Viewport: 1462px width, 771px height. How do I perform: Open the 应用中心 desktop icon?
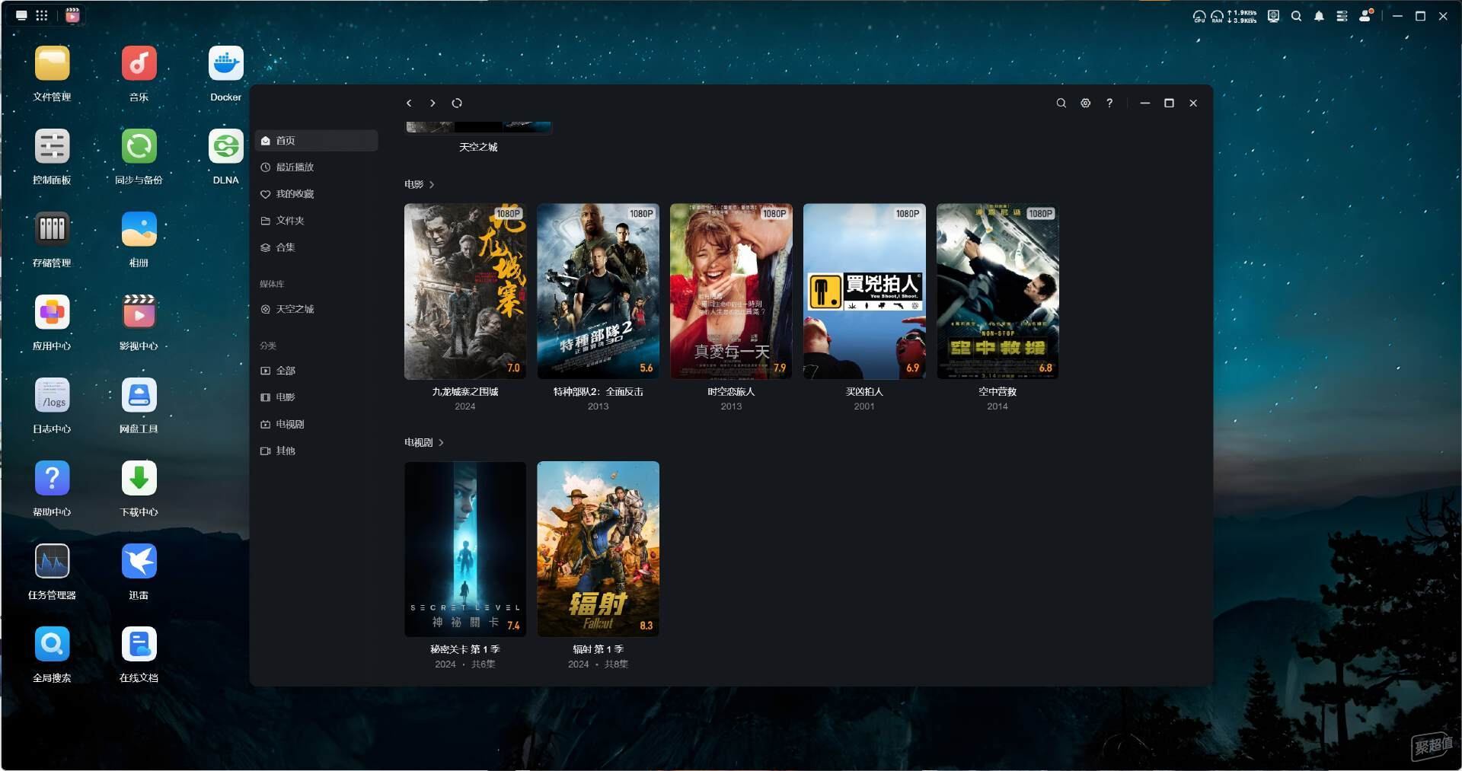pos(52,313)
